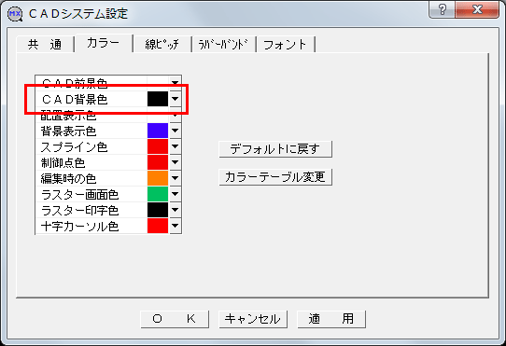Expand the 制御点色 color dropdown
This screenshot has height=346, width=506.
click(x=175, y=162)
